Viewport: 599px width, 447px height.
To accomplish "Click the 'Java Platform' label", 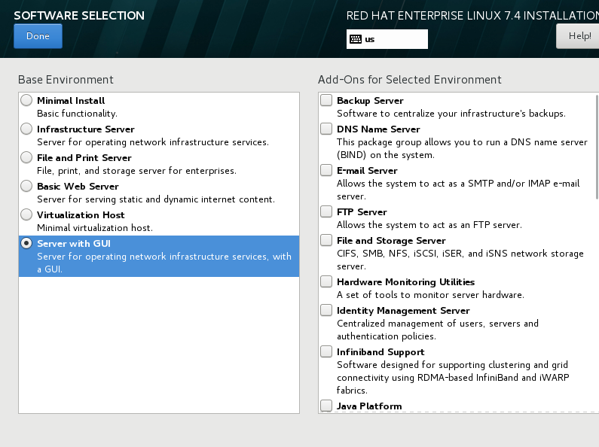I will (x=369, y=406).
